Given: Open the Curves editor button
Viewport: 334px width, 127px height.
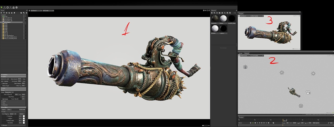Looking at the screenshot, I should 22,114.
